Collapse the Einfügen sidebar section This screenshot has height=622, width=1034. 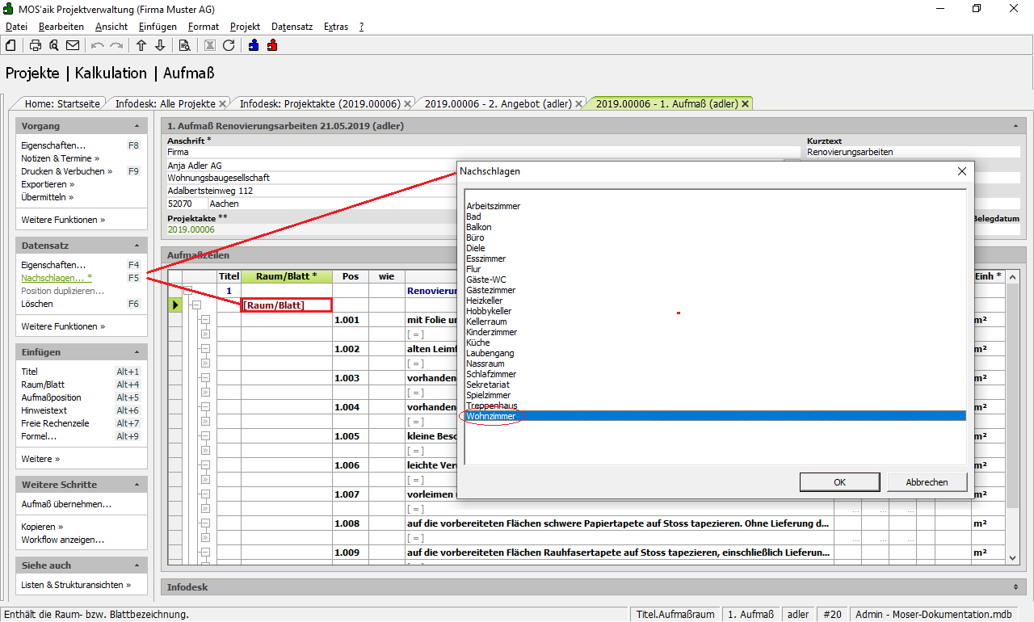[137, 352]
